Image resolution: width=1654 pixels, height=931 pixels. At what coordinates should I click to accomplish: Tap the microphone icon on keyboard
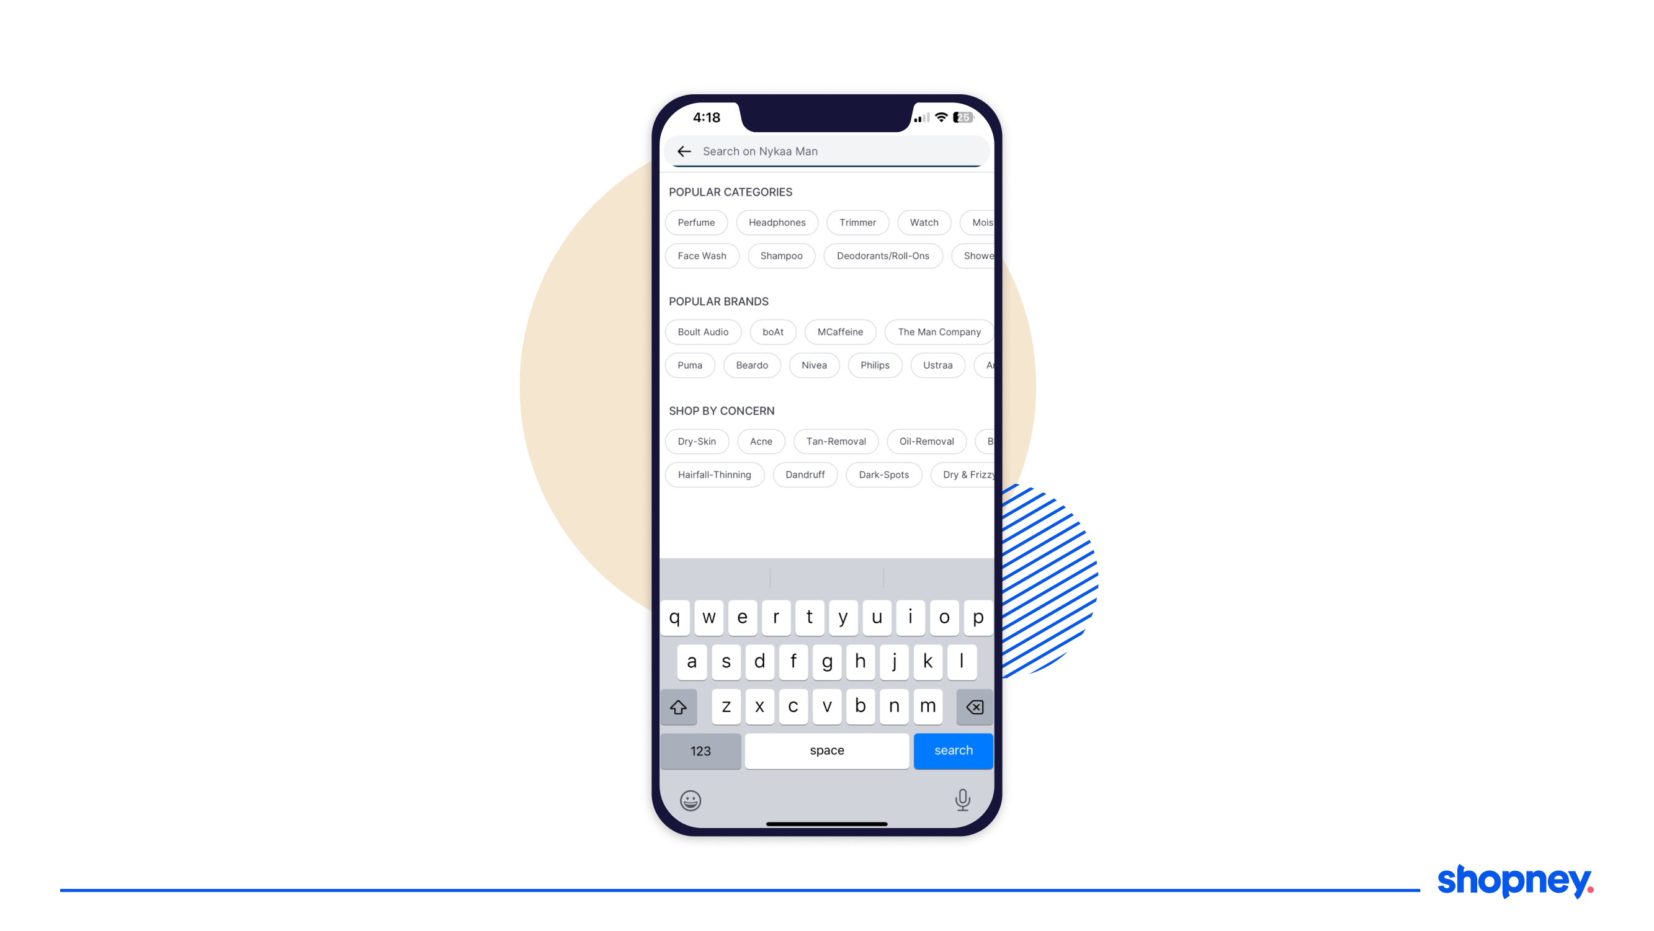point(962,800)
